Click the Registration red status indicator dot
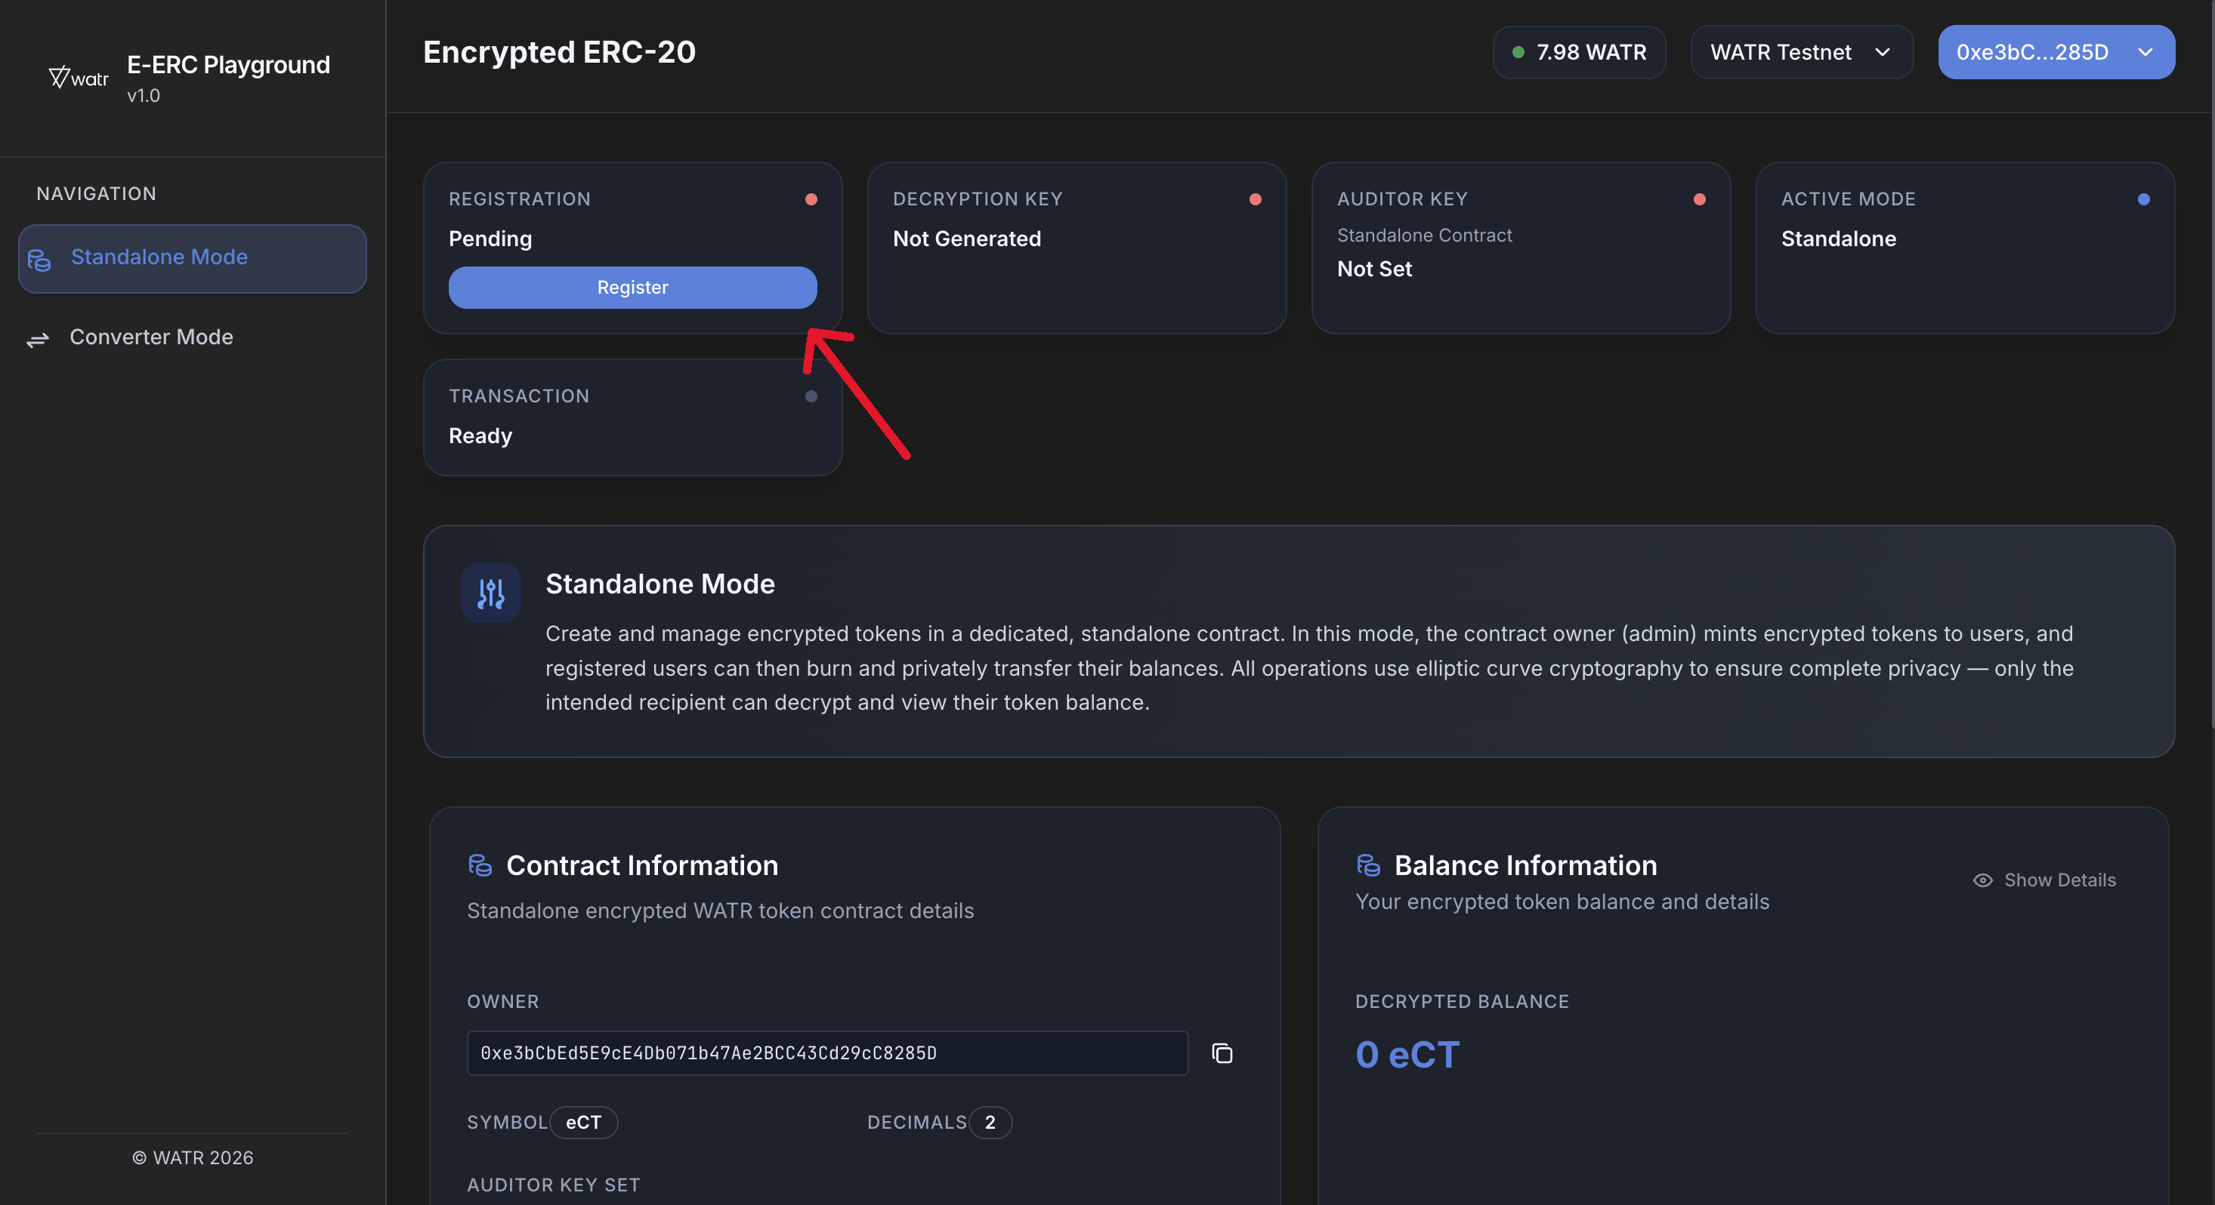This screenshot has height=1205, width=2215. click(811, 199)
